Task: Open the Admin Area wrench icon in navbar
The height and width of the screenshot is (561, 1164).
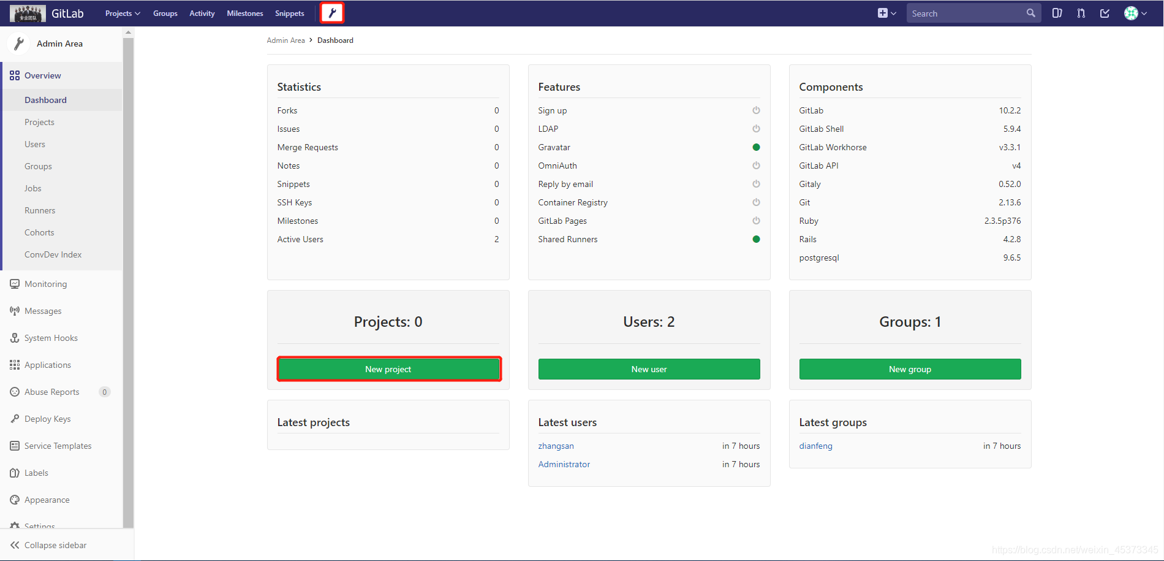Action: (x=333, y=13)
